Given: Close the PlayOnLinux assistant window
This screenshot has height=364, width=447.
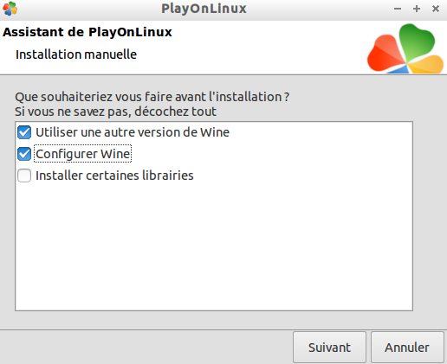Looking at the screenshot, I should [436, 9].
